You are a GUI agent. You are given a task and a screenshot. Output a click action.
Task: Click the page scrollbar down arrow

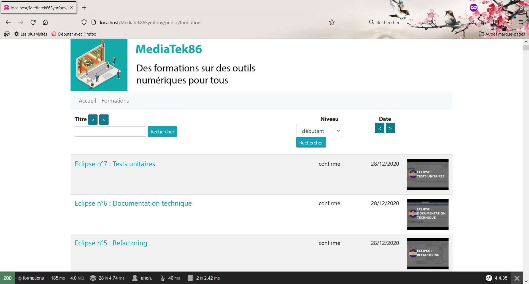point(526,281)
